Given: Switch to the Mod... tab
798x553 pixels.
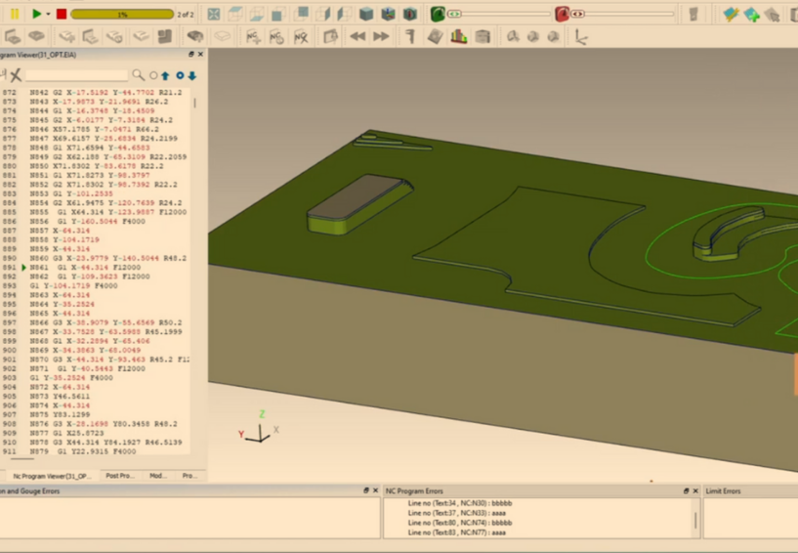Looking at the screenshot, I should pyautogui.click(x=157, y=476).
